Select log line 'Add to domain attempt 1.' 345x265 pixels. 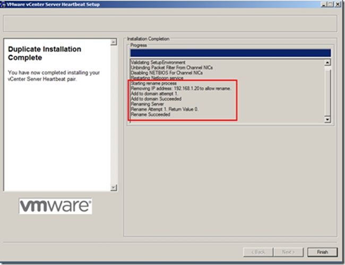[x=154, y=94]
